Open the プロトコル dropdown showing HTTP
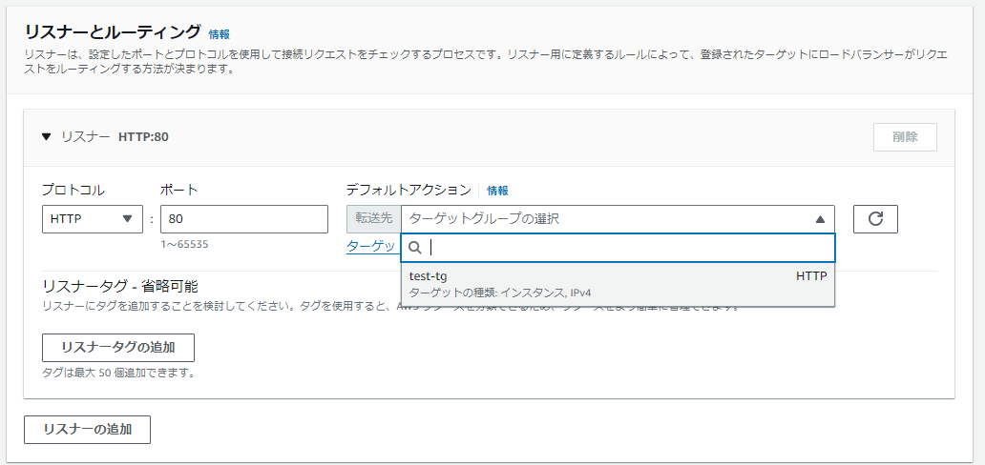The height and width of the screenshot is (465, 985). tap(92, 219)
